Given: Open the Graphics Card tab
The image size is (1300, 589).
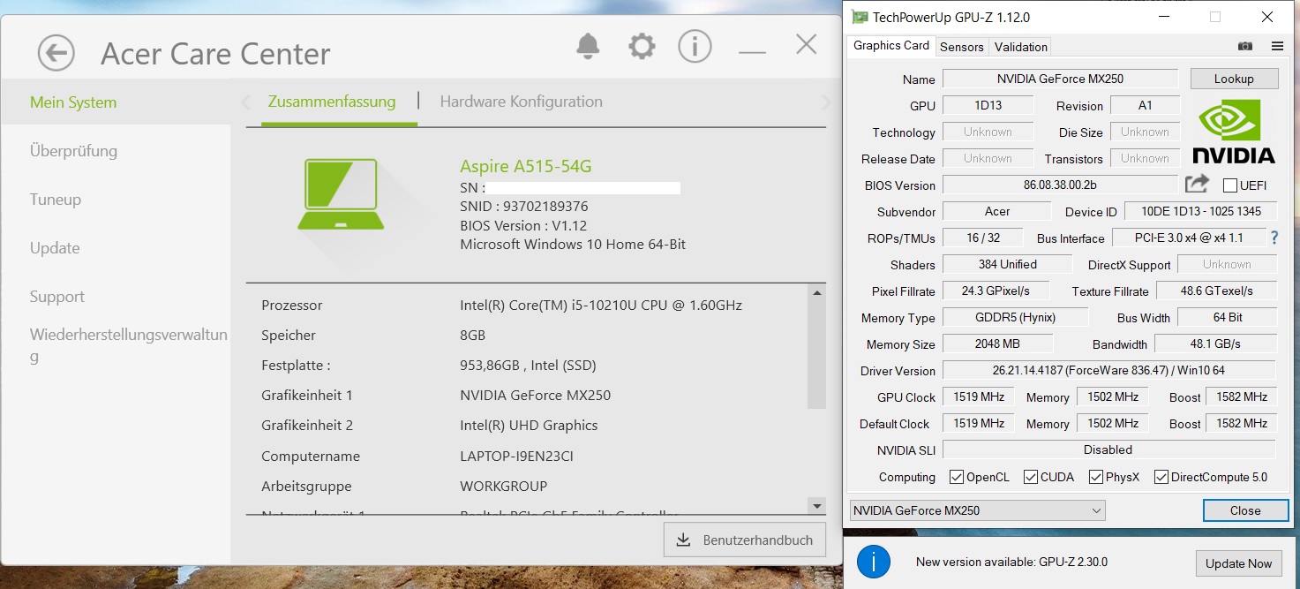Looking at the screenshot, I should point(891,46).
